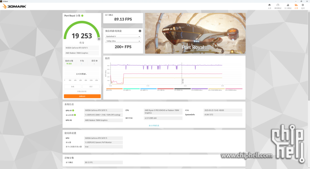Click green check icon next to Display #1

coord(75,115)
